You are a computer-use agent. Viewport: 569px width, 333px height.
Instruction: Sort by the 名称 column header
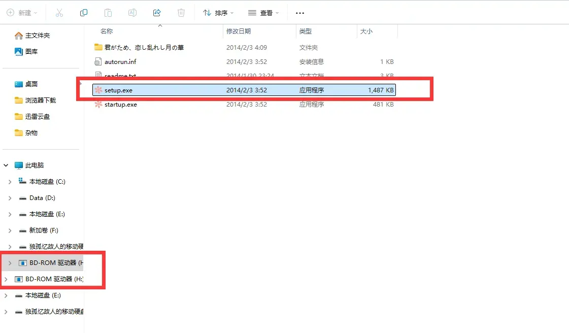[106, 31]
